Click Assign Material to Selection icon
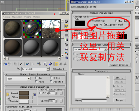The height and width of the screenshot is (111, 139). pos(16,64)
